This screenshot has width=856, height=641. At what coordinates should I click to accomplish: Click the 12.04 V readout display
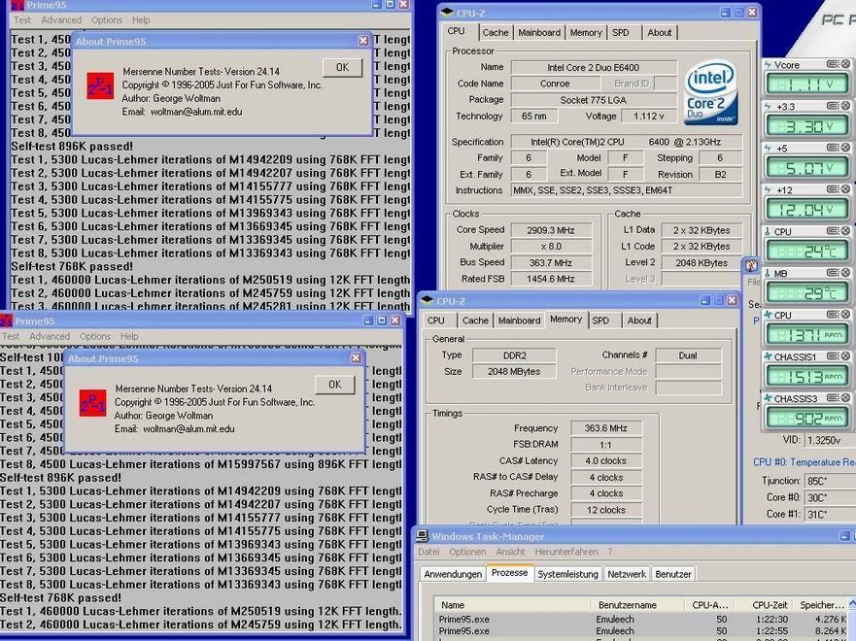click(807, 210)
